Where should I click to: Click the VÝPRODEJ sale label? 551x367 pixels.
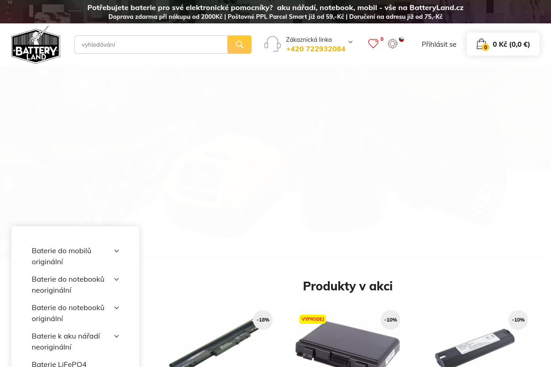pyautogui.click(x=313, y=319)
